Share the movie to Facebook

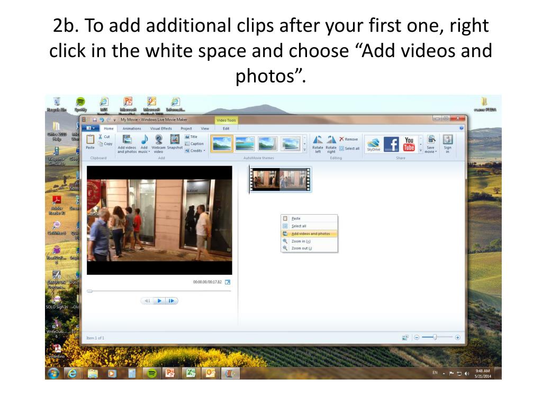391,144
